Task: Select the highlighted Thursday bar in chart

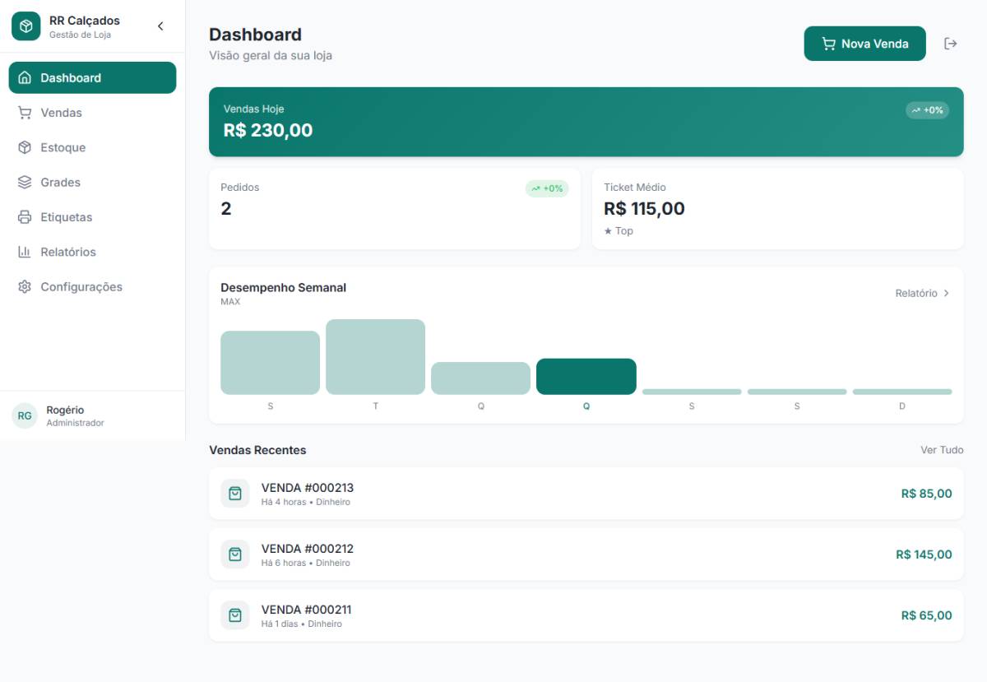Action: (x=586, y=377)
